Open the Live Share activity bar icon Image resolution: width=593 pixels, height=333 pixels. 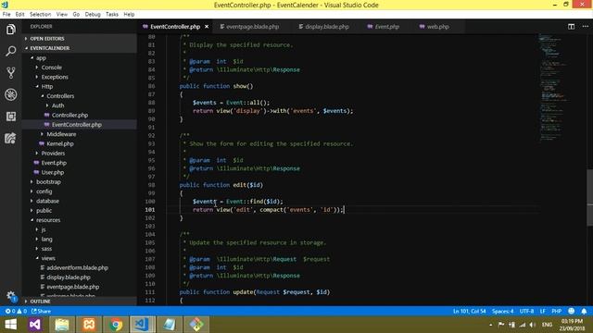pos(10,138)
